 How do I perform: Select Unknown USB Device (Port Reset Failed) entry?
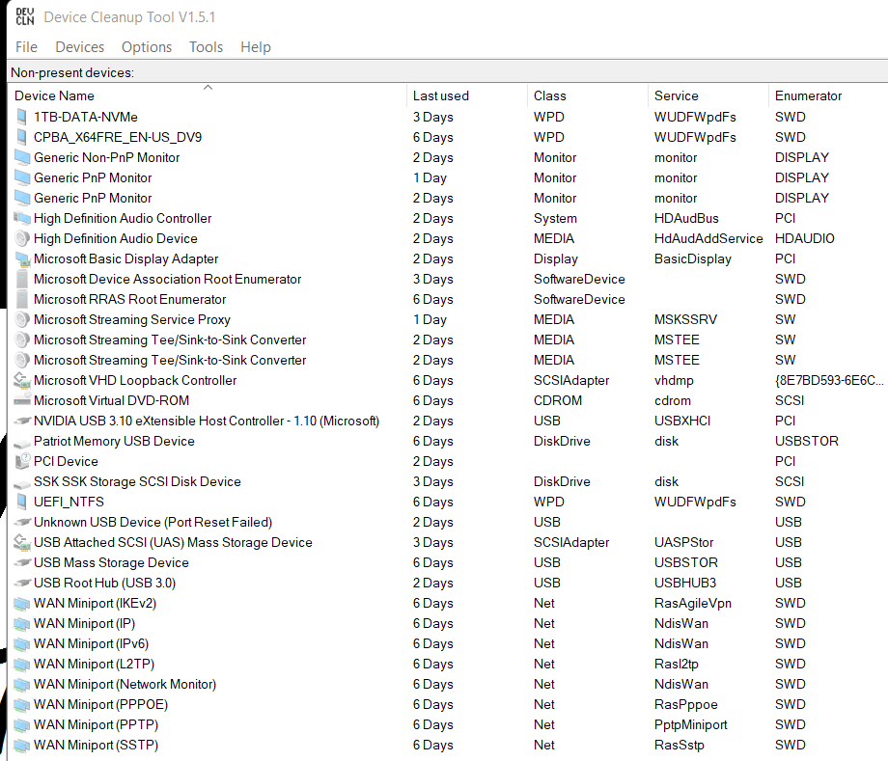coord(153,522)
